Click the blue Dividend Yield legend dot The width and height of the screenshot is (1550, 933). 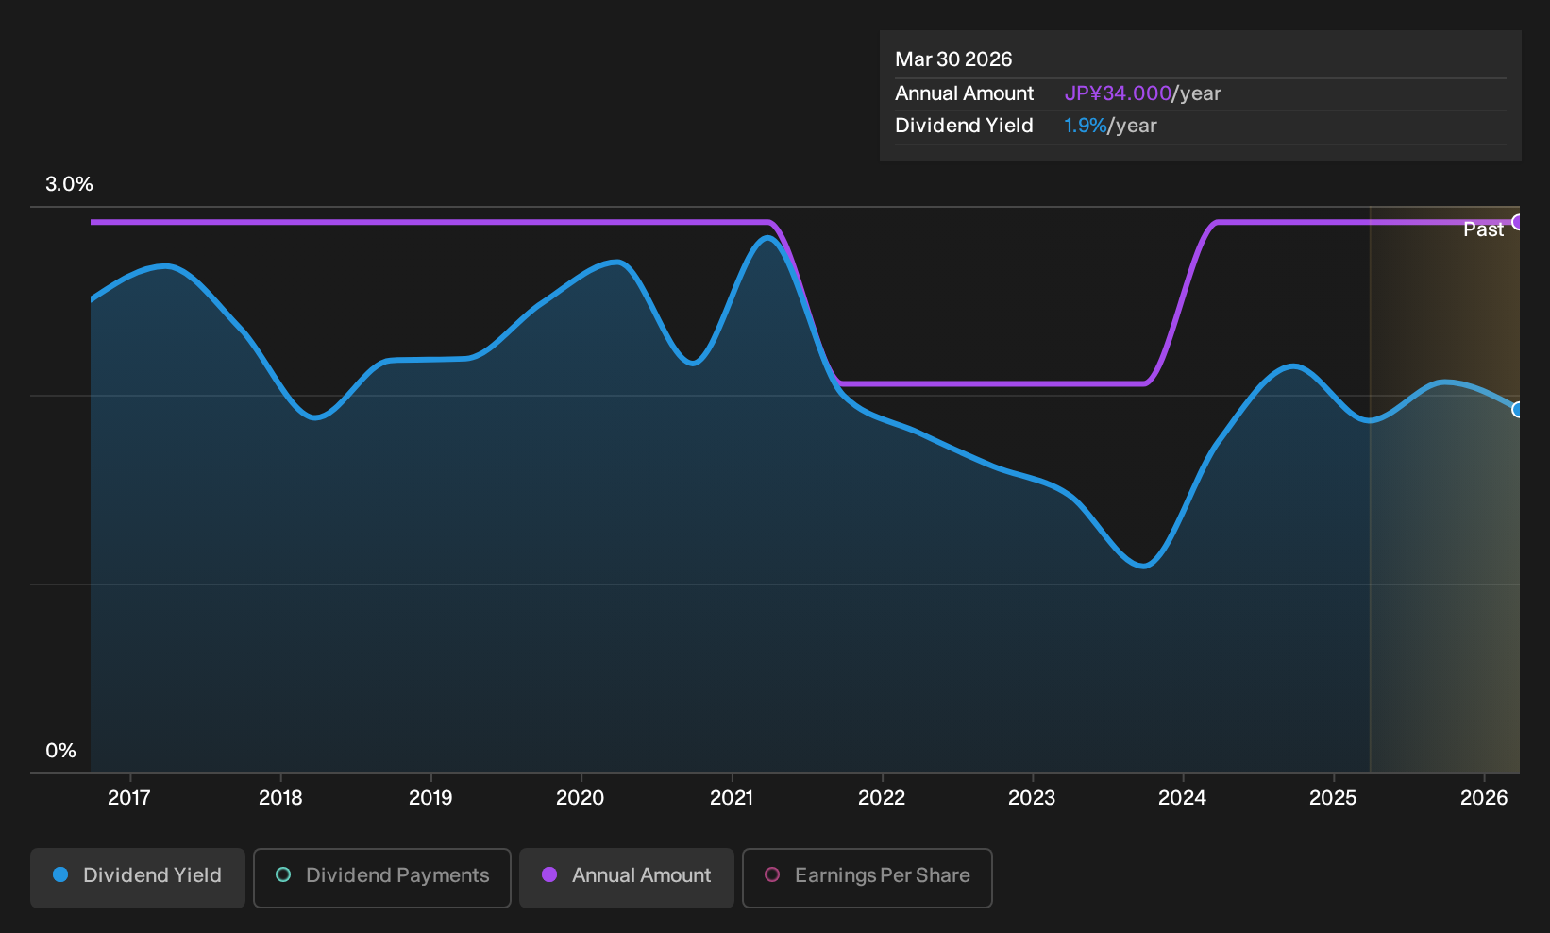coord(60,875)
